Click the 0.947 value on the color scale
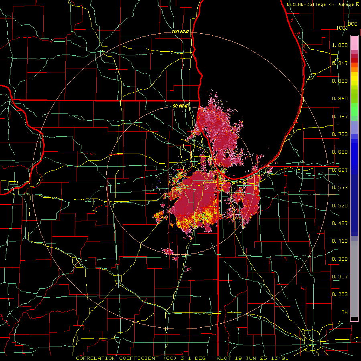Viewport: 361px width, 361px height. click(340, 63)
